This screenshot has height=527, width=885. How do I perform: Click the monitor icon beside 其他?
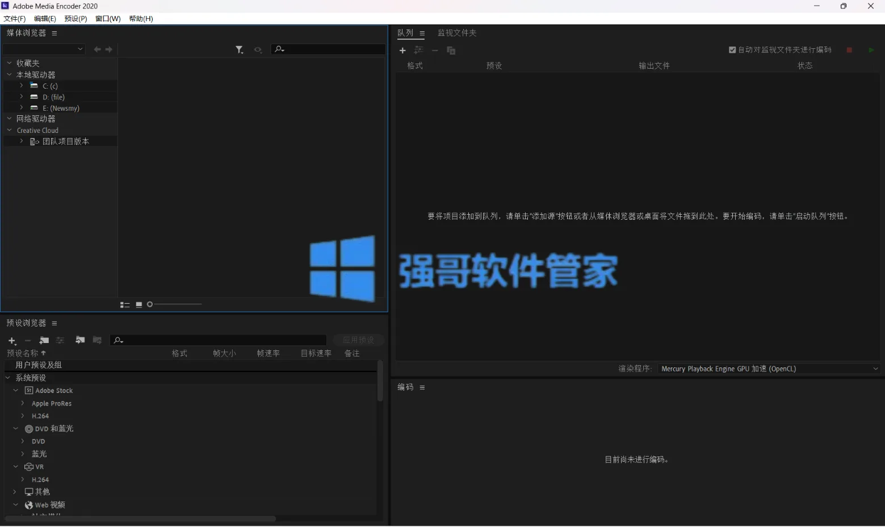(29, 492)
